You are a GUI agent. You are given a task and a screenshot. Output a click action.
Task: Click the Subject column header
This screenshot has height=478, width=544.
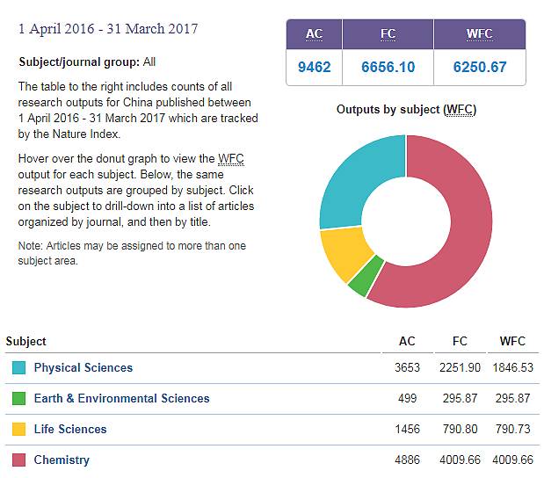25,341
